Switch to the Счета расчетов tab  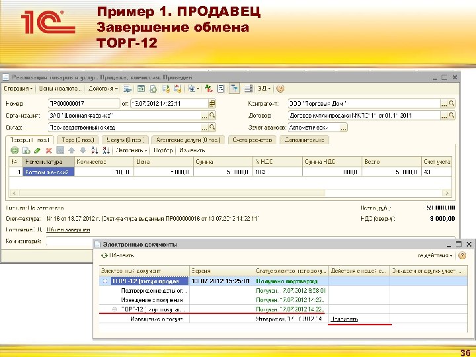[252, 140]
